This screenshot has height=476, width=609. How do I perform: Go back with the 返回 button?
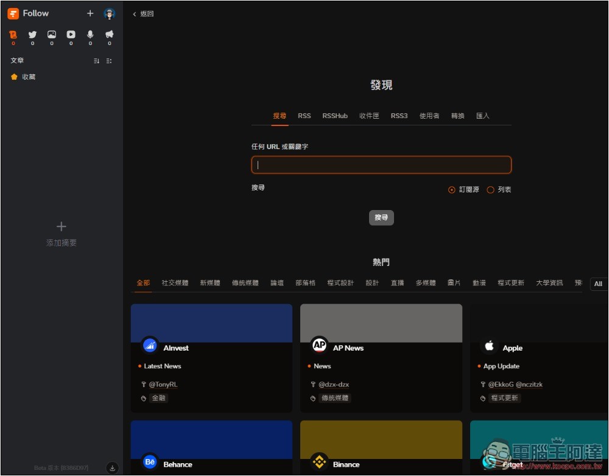click(x=143, y=14)
